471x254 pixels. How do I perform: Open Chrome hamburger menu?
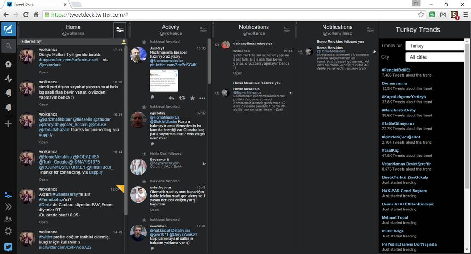coord(465,15)
